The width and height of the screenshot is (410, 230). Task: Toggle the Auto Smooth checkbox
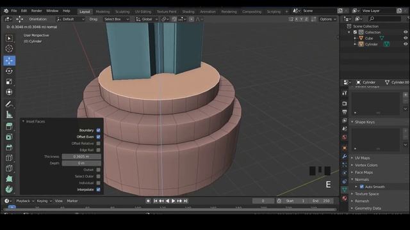click(361, 187)
